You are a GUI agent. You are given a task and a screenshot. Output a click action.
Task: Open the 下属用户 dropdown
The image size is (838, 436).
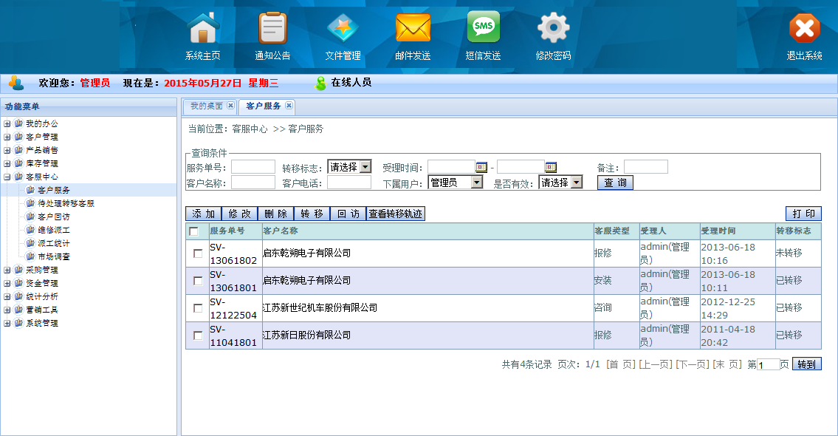(x=476, y=183)
